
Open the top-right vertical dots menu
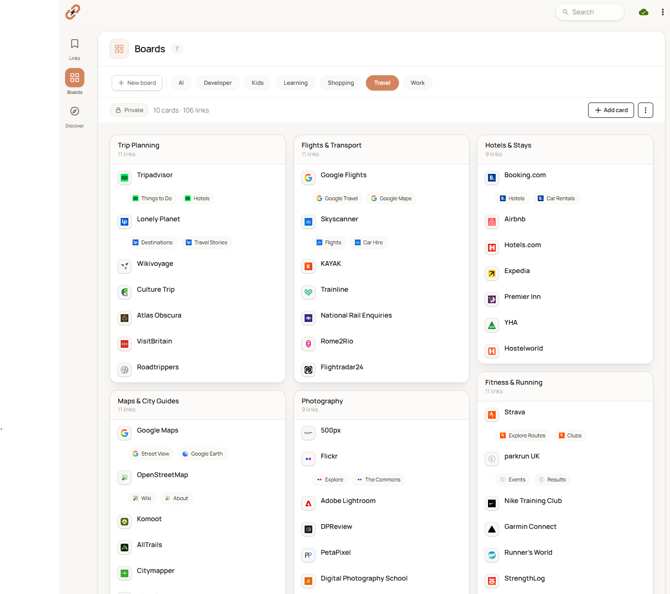pyautogui.click(x=663, y=12)
